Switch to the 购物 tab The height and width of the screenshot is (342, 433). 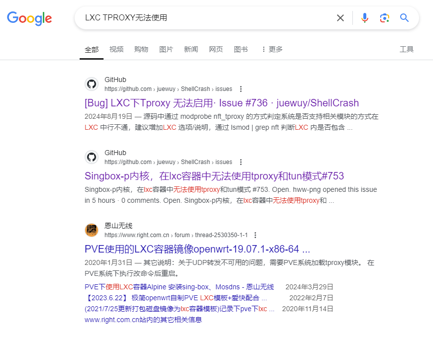[x=141, y=49]
